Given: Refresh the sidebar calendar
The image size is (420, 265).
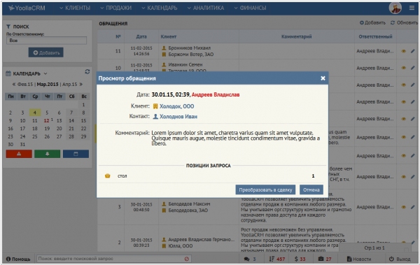Looking at the screenshot, I should 87,72.
